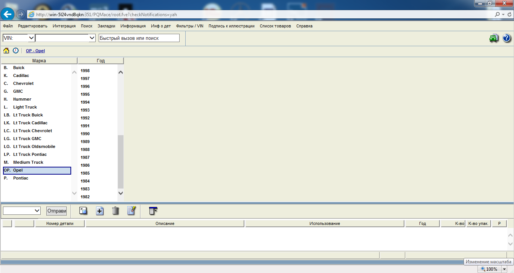Click the Марка column header

point(39,60)
